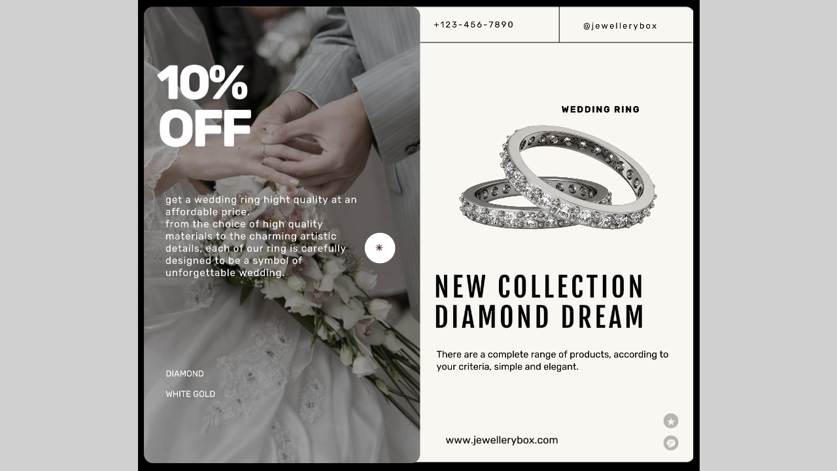The width and height of the screenshot is (837, 471).
Task: Visit the www.jewellerybox.com website link
Action: 502,440
